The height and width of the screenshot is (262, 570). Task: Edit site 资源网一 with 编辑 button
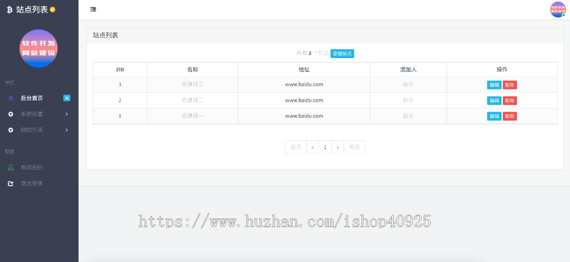[494, 116]
